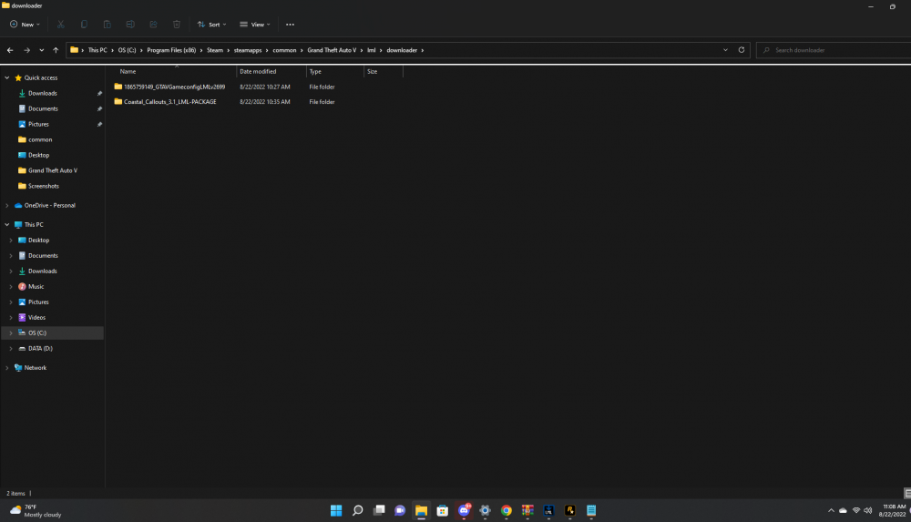Open the Notepad taskbar icon
911x522 pixels.
point(591,510)
